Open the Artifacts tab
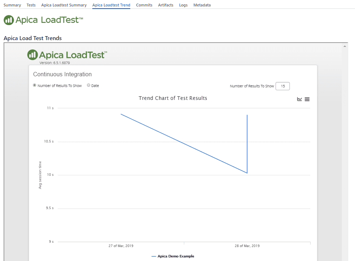The image size is (355, 261). [x=166, y=5]
